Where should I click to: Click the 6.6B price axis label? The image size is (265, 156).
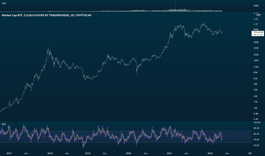point(256,119)
